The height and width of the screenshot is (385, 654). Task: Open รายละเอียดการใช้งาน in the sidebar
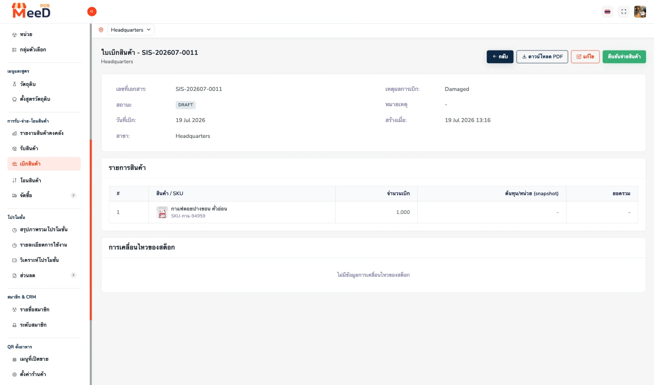click(x=44, y=245)
